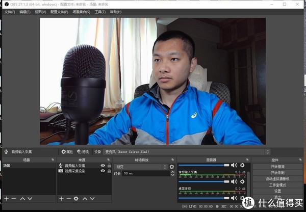
Task: Open the 滤镜 filters button
Action: pos(83,152)
